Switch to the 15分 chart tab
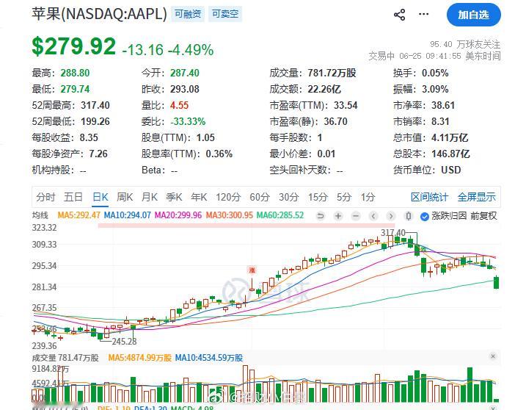Screen dimensions: 515x410 coord(318,197)
